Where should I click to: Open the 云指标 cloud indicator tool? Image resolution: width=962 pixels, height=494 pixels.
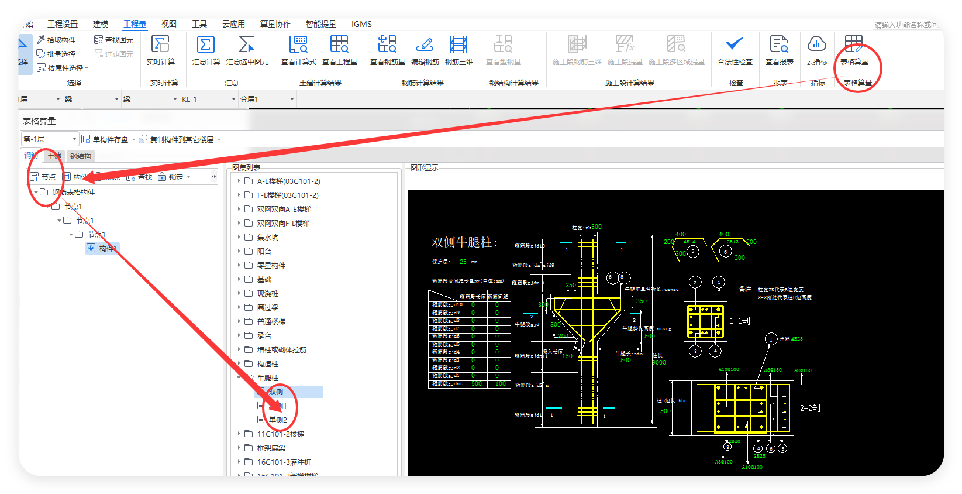[x=816, y=50]
